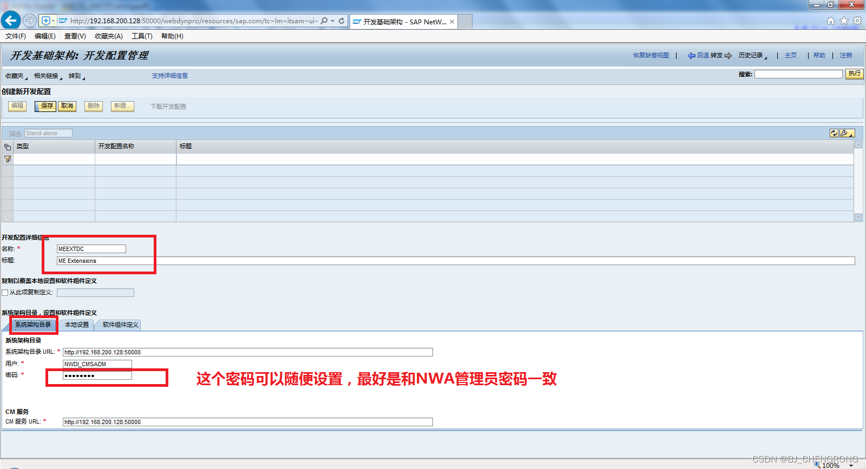
Task: Click the table refresh icon
Action: 834,133
